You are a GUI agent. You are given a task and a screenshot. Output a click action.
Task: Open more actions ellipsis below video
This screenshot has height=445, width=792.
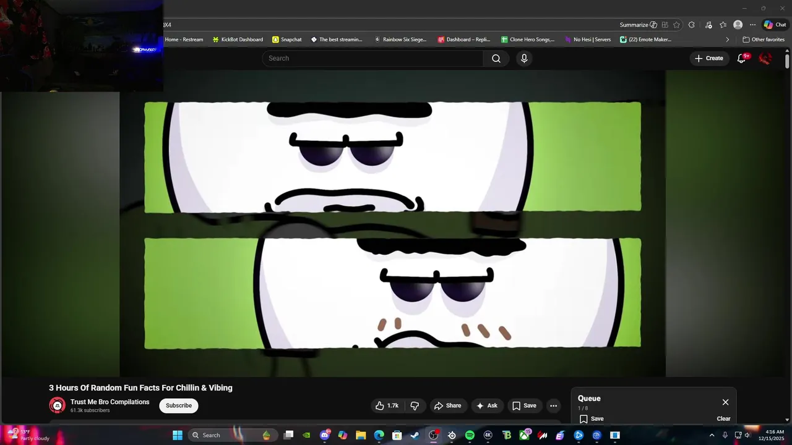554,405
